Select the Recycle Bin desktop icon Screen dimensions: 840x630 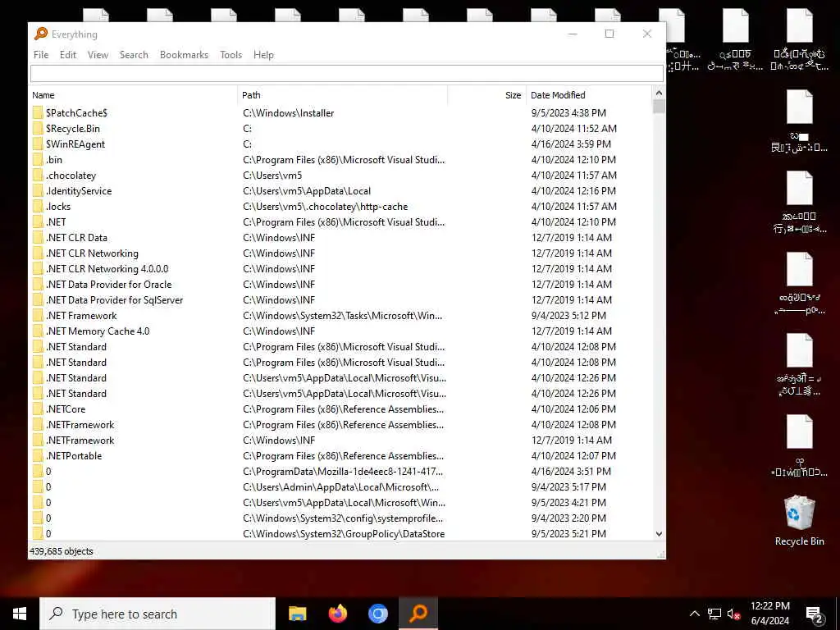799,520
